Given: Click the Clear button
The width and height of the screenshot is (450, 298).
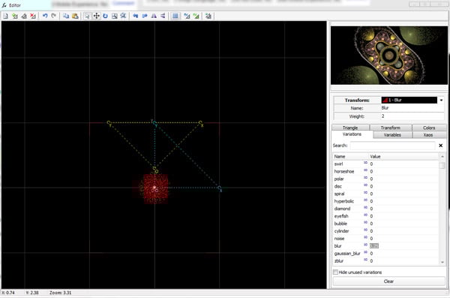Looking at the screenshot, I should (388, 281).
